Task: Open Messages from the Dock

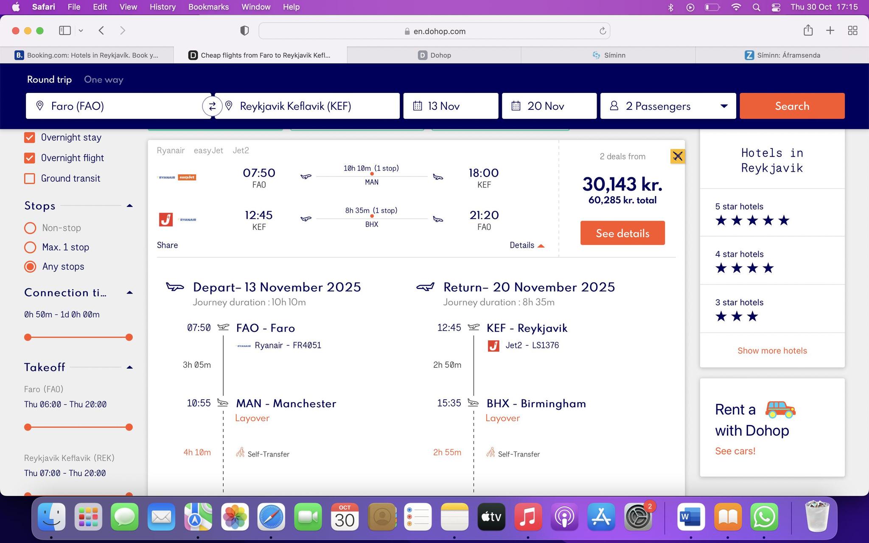Action: click(125, 517)
